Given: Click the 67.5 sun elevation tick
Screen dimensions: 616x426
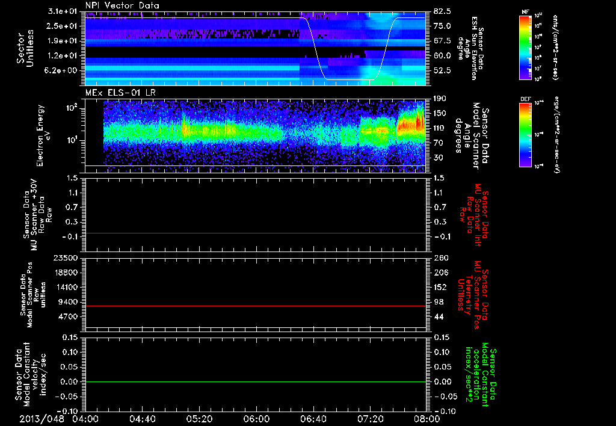Looking at the screenshot, I should point(442,41).
